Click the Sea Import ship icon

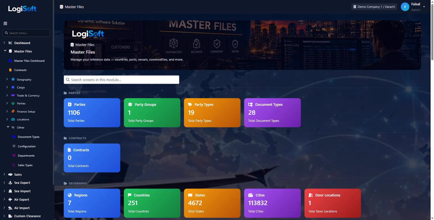tap(10, 191)
